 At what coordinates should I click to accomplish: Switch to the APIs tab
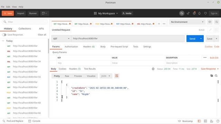tap(41, 29)
